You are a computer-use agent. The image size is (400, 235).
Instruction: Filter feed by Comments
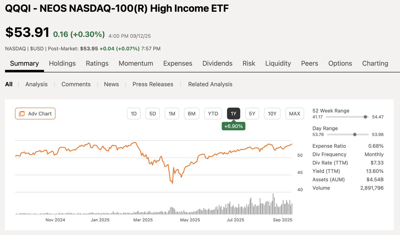pos(76,84)
